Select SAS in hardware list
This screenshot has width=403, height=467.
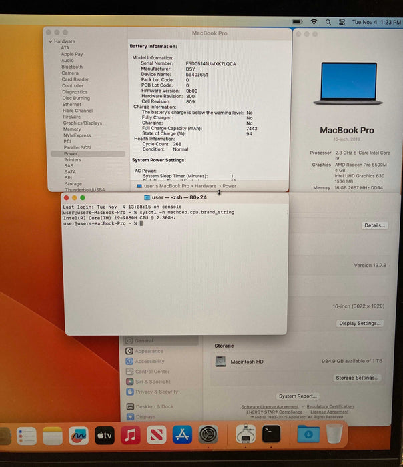69,166
